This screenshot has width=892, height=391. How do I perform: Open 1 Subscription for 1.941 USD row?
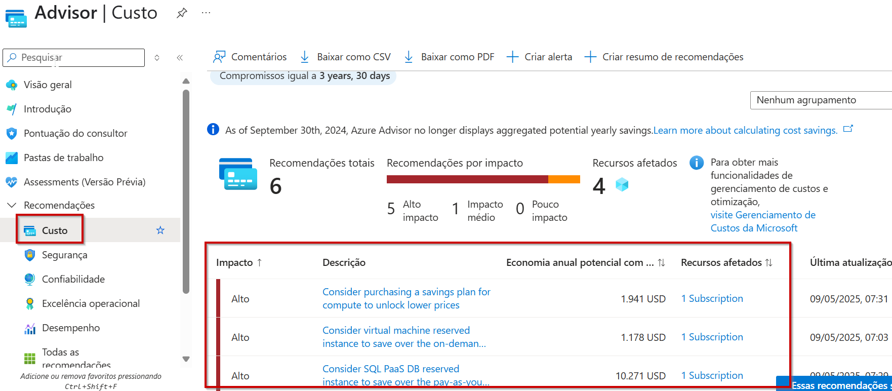pyautogui.click(x=712, y=298)
